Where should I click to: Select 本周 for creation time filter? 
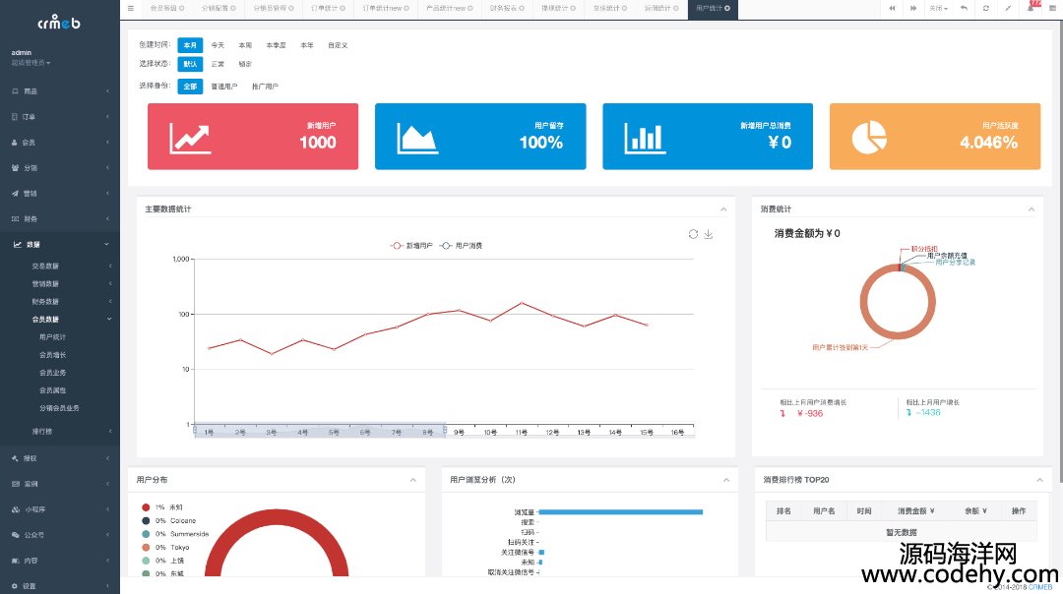(245, 45)
